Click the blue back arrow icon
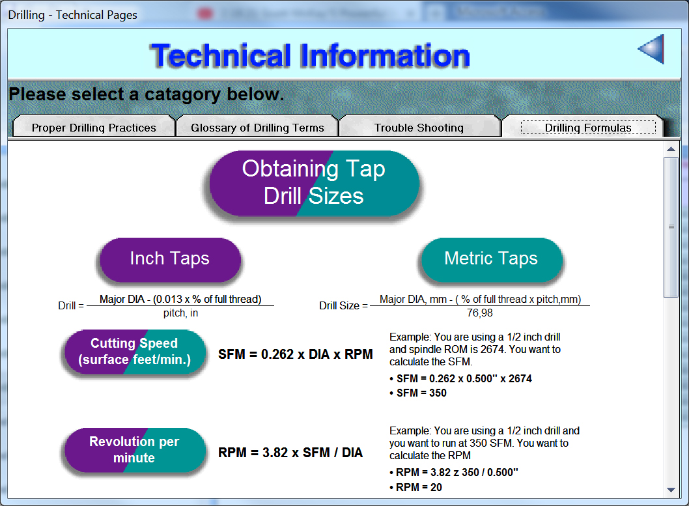This screenshot has width=689, height=506. pyautogui.click(x=651, y=49)
